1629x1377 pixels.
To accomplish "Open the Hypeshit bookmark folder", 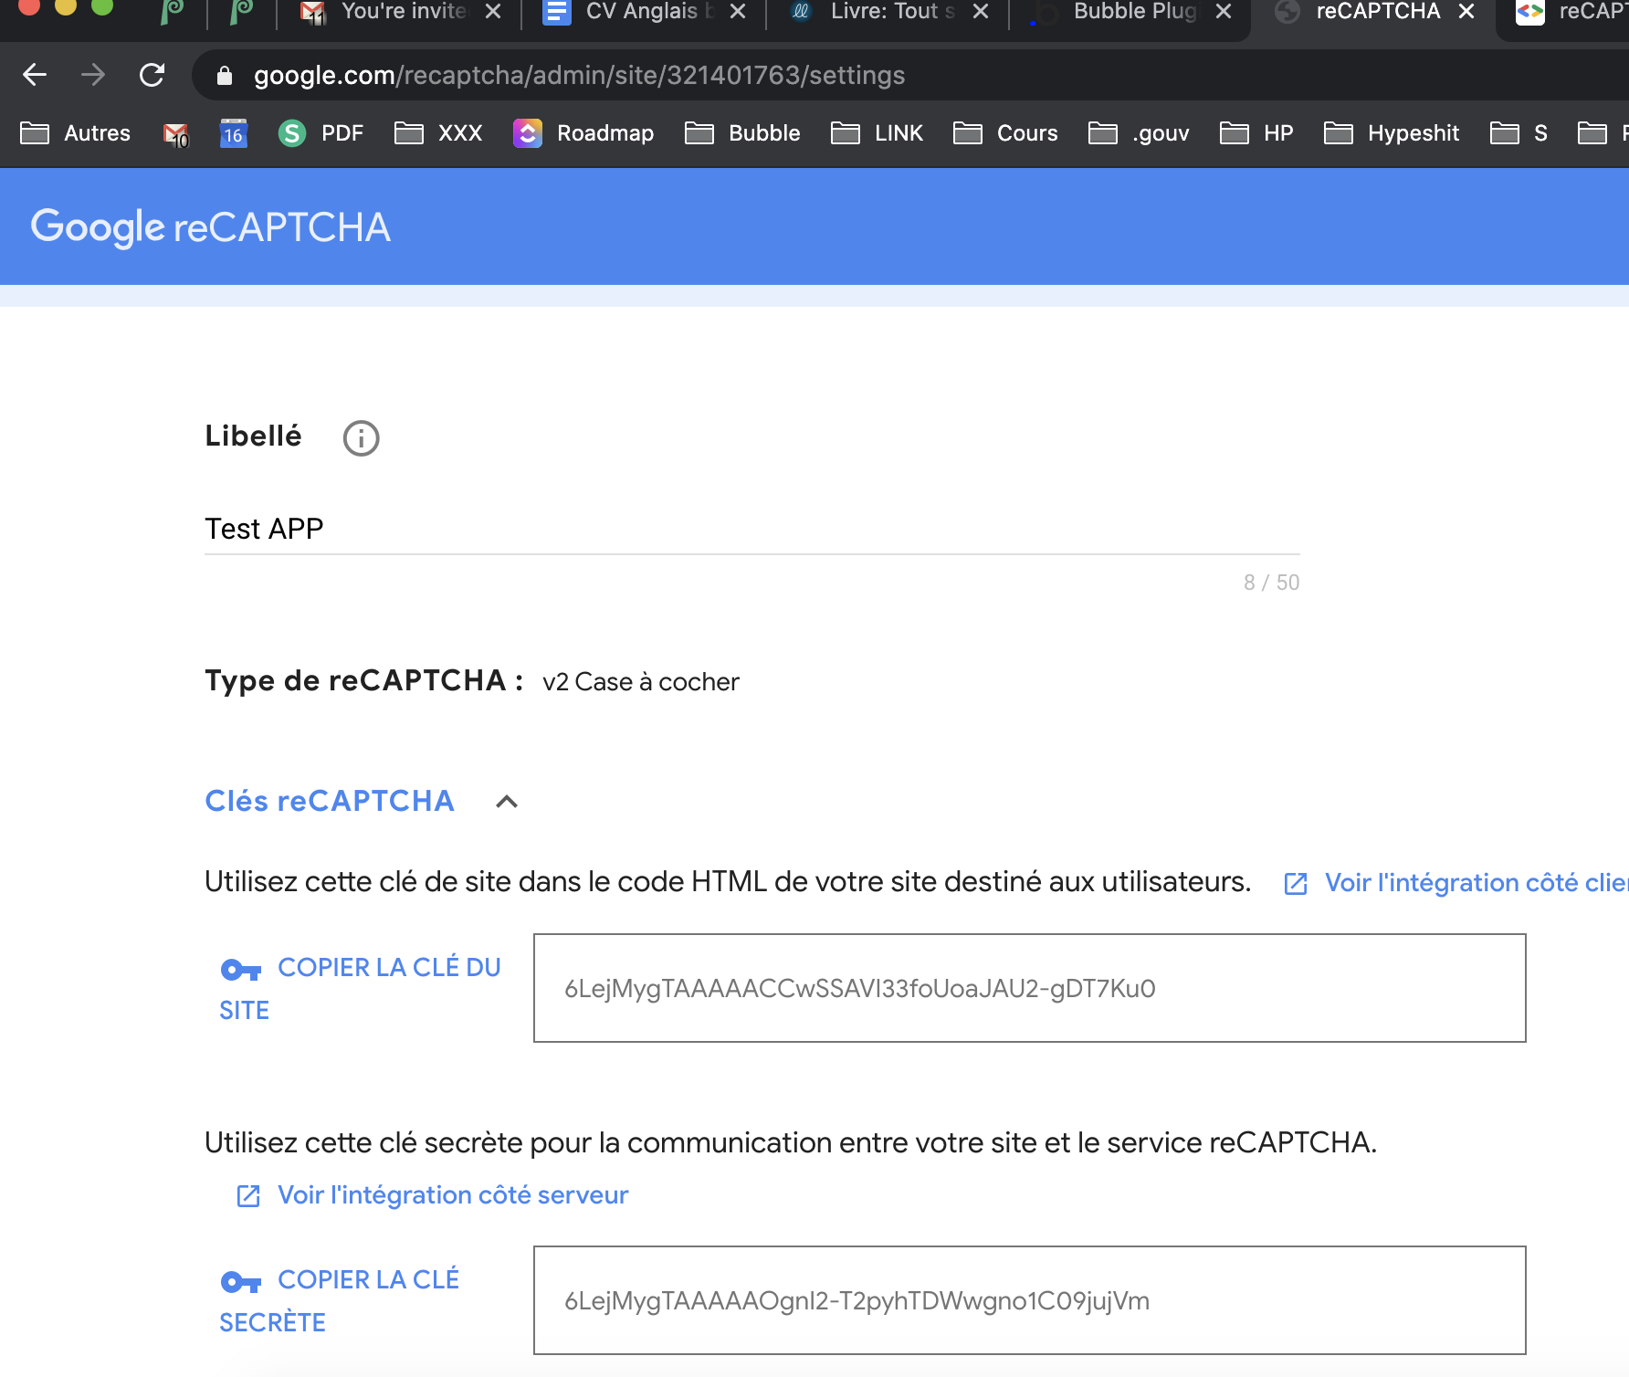I will click(1392, 133).
